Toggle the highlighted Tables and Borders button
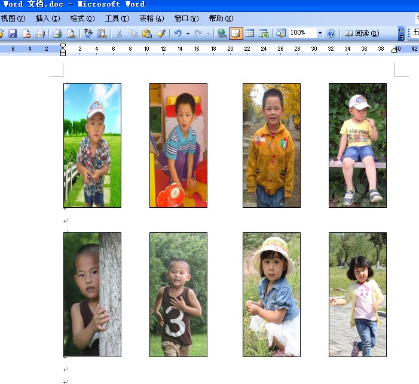 [x=236, y=33]
